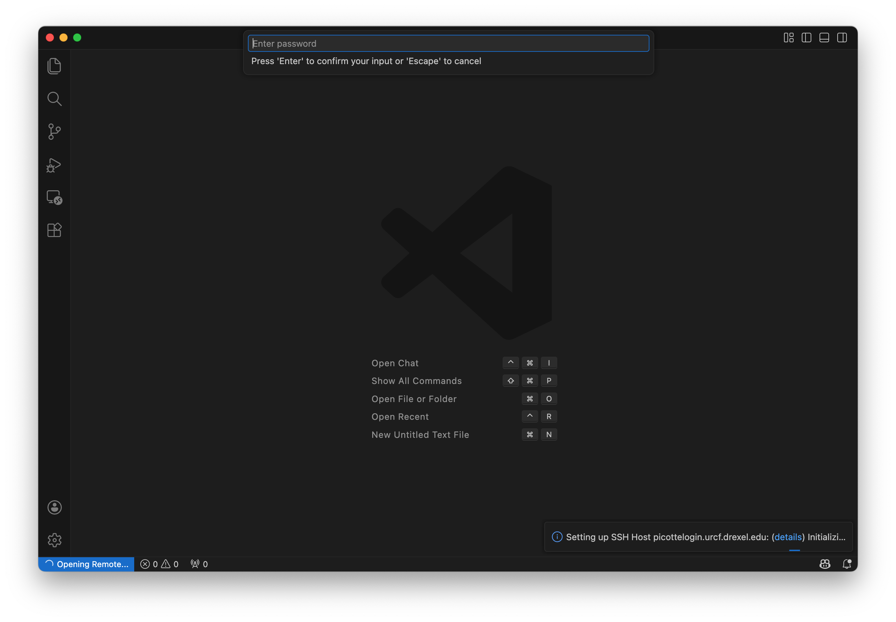Screen dimensions: 896x622
Task: Open Remote Explorer view
Action: pyautogui.click(x=54, y=197)
